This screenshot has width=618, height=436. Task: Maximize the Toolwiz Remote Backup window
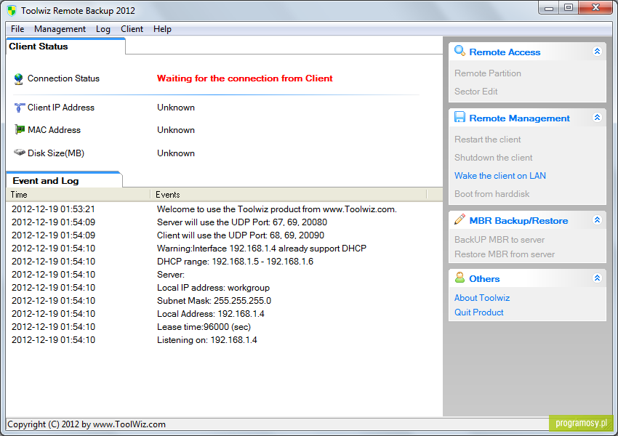pos(569,8)
